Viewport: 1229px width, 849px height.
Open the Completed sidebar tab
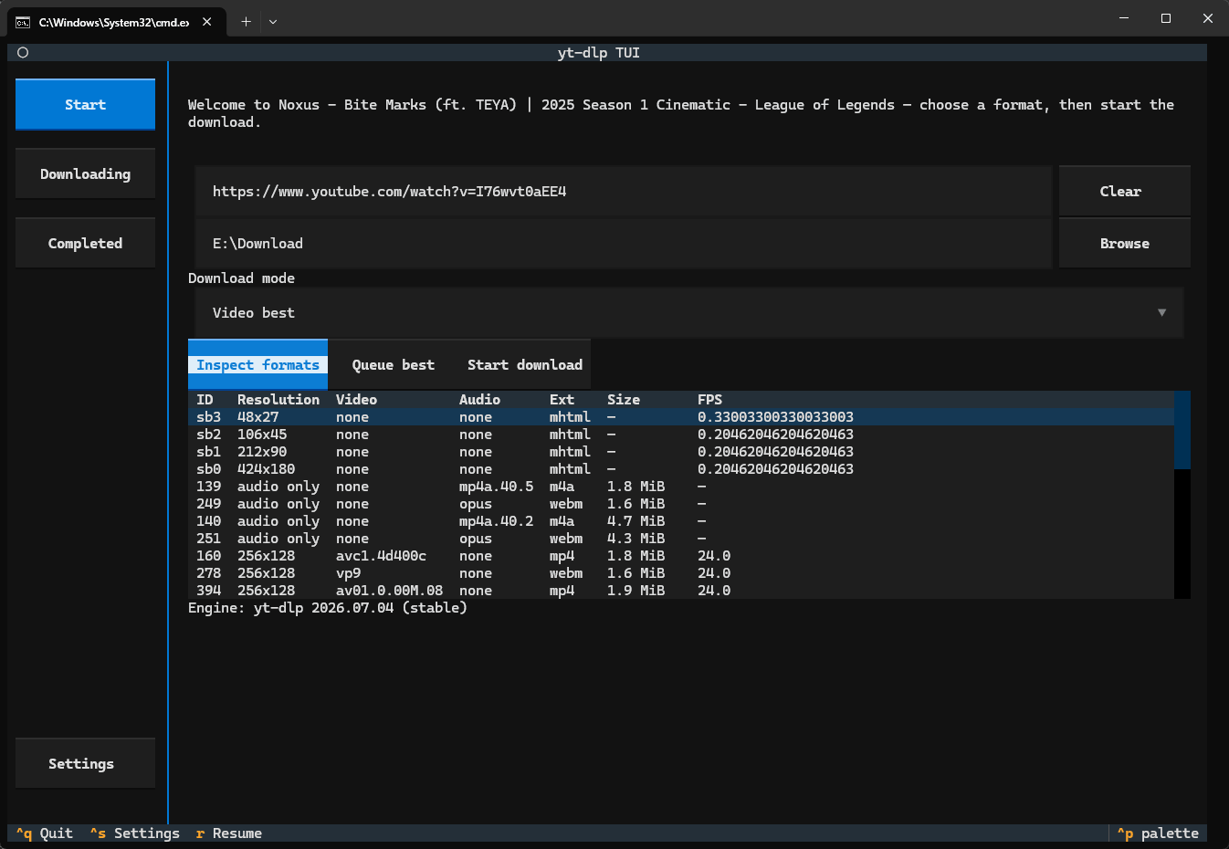pos(85,244)
